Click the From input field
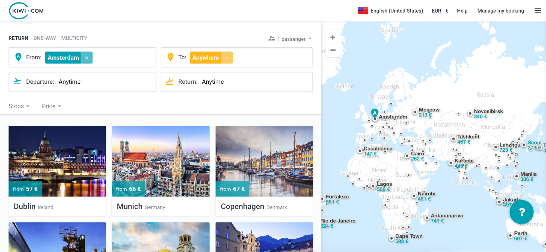The image size is (546, 252). [82, 57]
